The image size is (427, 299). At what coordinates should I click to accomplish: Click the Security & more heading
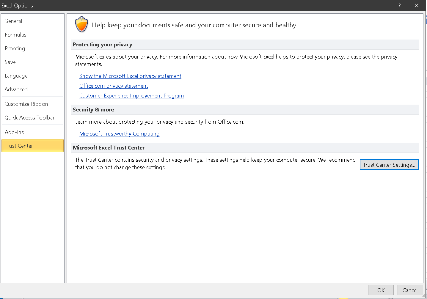(93, 110)
